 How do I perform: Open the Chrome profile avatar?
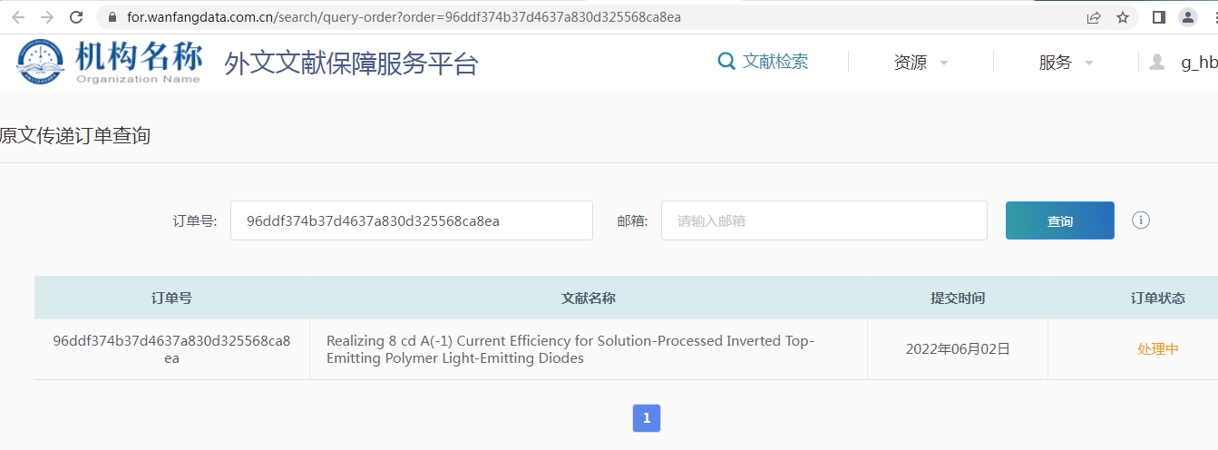coord(1187,17)
